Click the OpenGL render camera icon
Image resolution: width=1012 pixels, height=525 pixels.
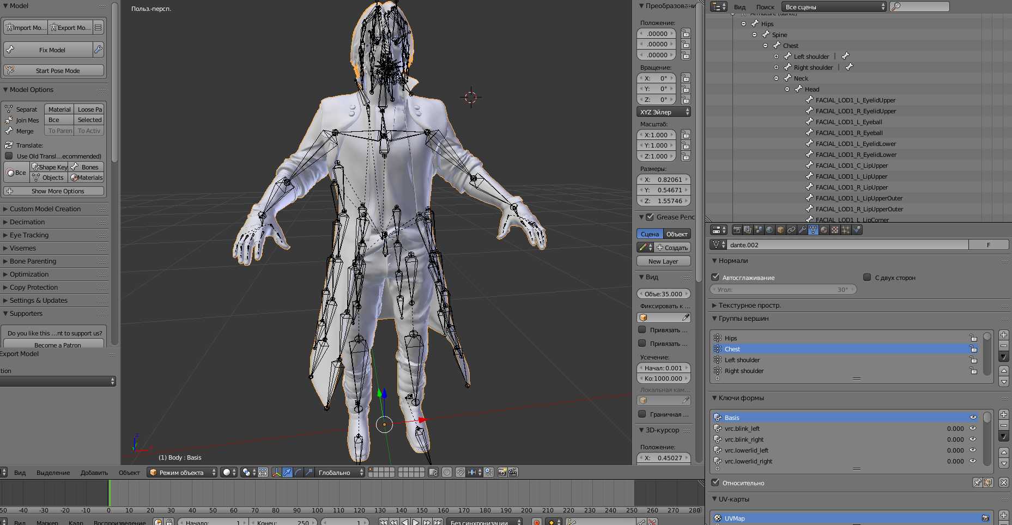click(x=502, y=473)
